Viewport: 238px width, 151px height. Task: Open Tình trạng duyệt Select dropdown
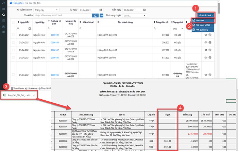point(135,16)
